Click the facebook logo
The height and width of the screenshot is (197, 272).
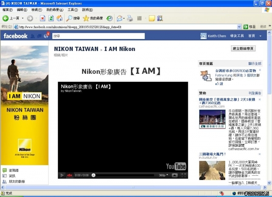pos(15,36)
